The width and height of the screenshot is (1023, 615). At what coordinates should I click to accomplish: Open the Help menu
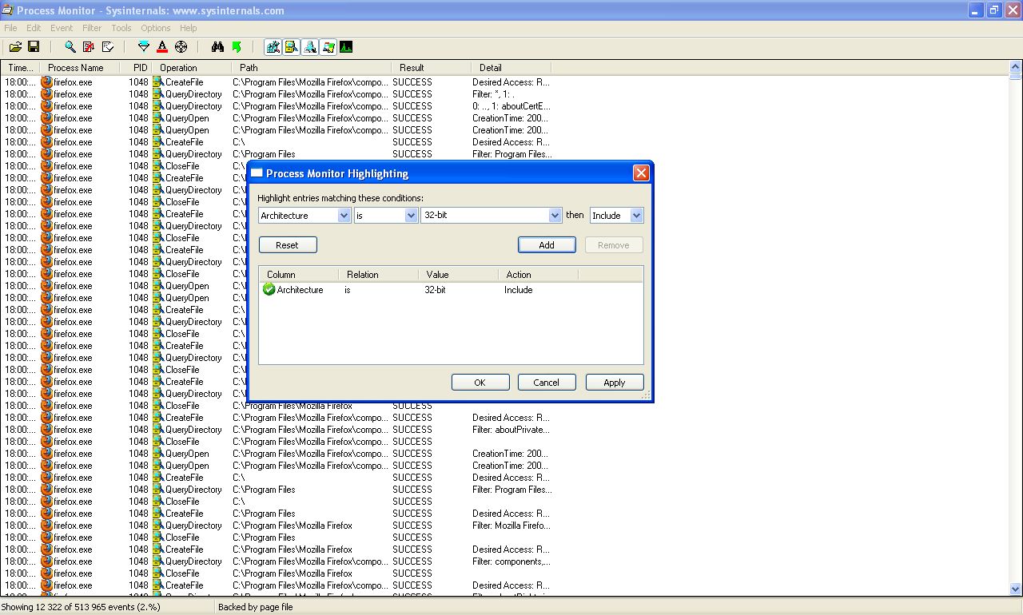[189, 28]
